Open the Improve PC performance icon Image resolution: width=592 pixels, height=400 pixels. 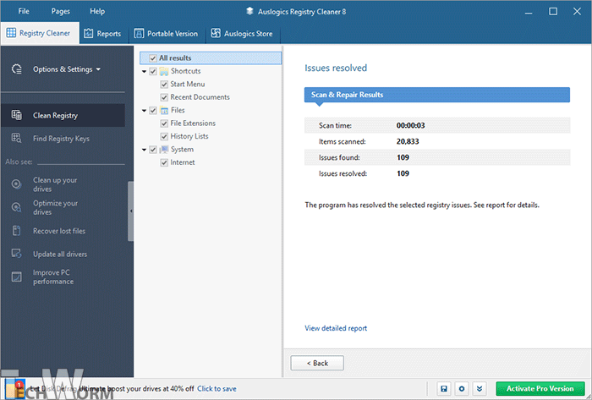click(x=17, y=277)
